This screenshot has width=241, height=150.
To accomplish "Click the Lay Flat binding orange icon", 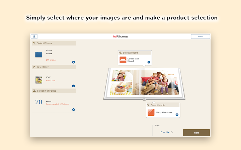I will point(123,60).
